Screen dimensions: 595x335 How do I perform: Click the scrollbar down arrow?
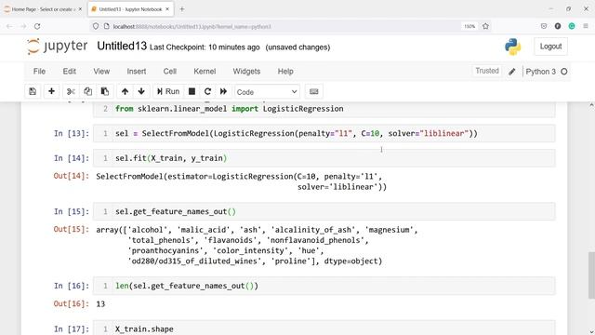pyautogui.click(x=591, y=331)
